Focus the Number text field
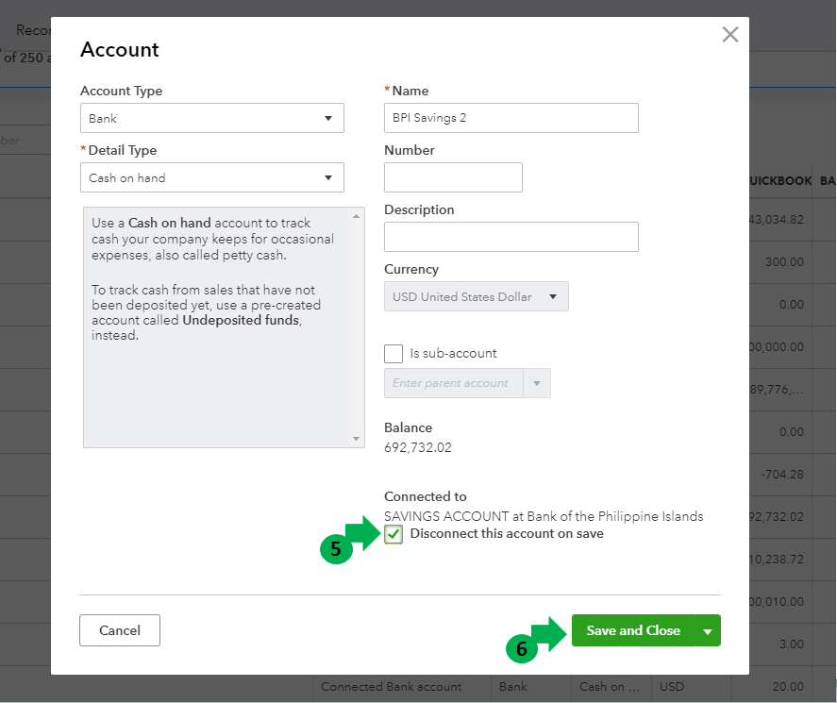The width and height of the screenshot is (837, 703). coord(453,177)
